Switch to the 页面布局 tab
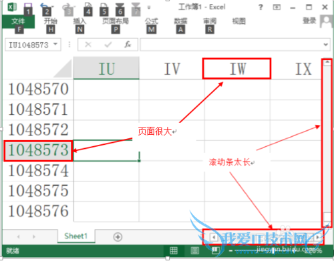The width and height of the screenshot is (334, 261). [x=116, y=21]
